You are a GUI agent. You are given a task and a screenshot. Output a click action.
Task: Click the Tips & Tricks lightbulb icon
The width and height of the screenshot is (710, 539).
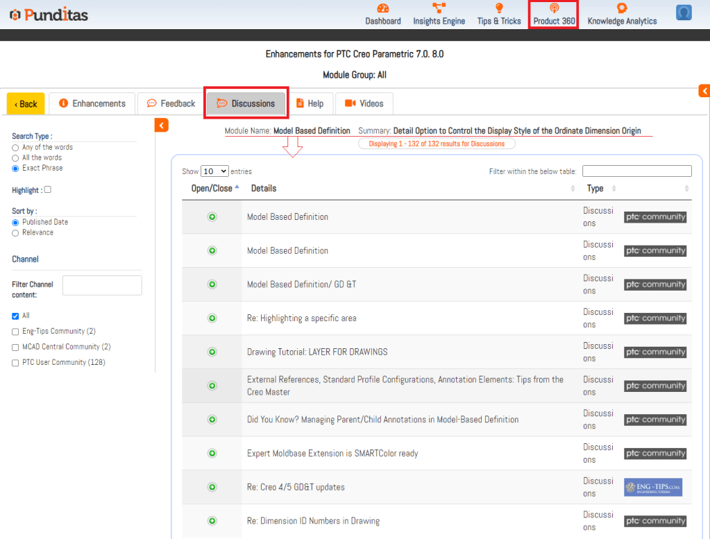(498, 8)
